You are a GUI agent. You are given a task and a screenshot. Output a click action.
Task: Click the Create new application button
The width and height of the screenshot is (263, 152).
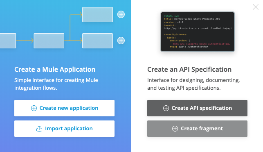(x=64, y=108)
